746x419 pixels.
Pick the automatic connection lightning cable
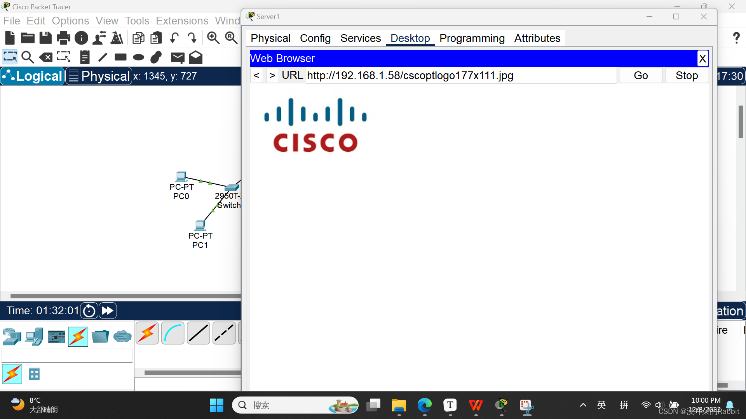coord(147,333)
